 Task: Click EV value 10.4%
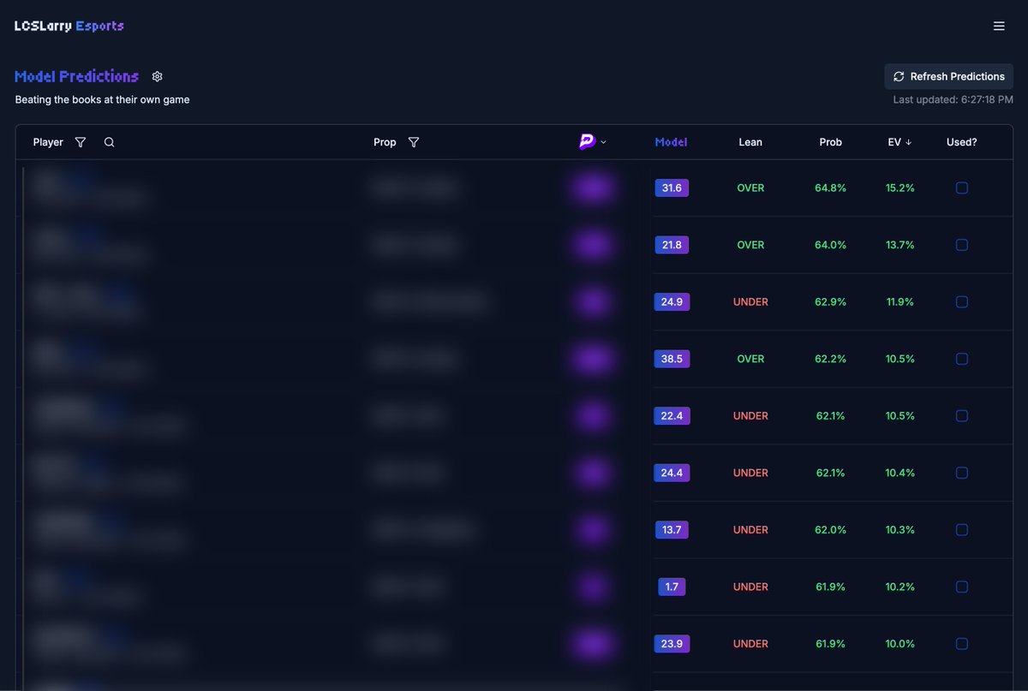pyautogui.click(x=899, y=473)
